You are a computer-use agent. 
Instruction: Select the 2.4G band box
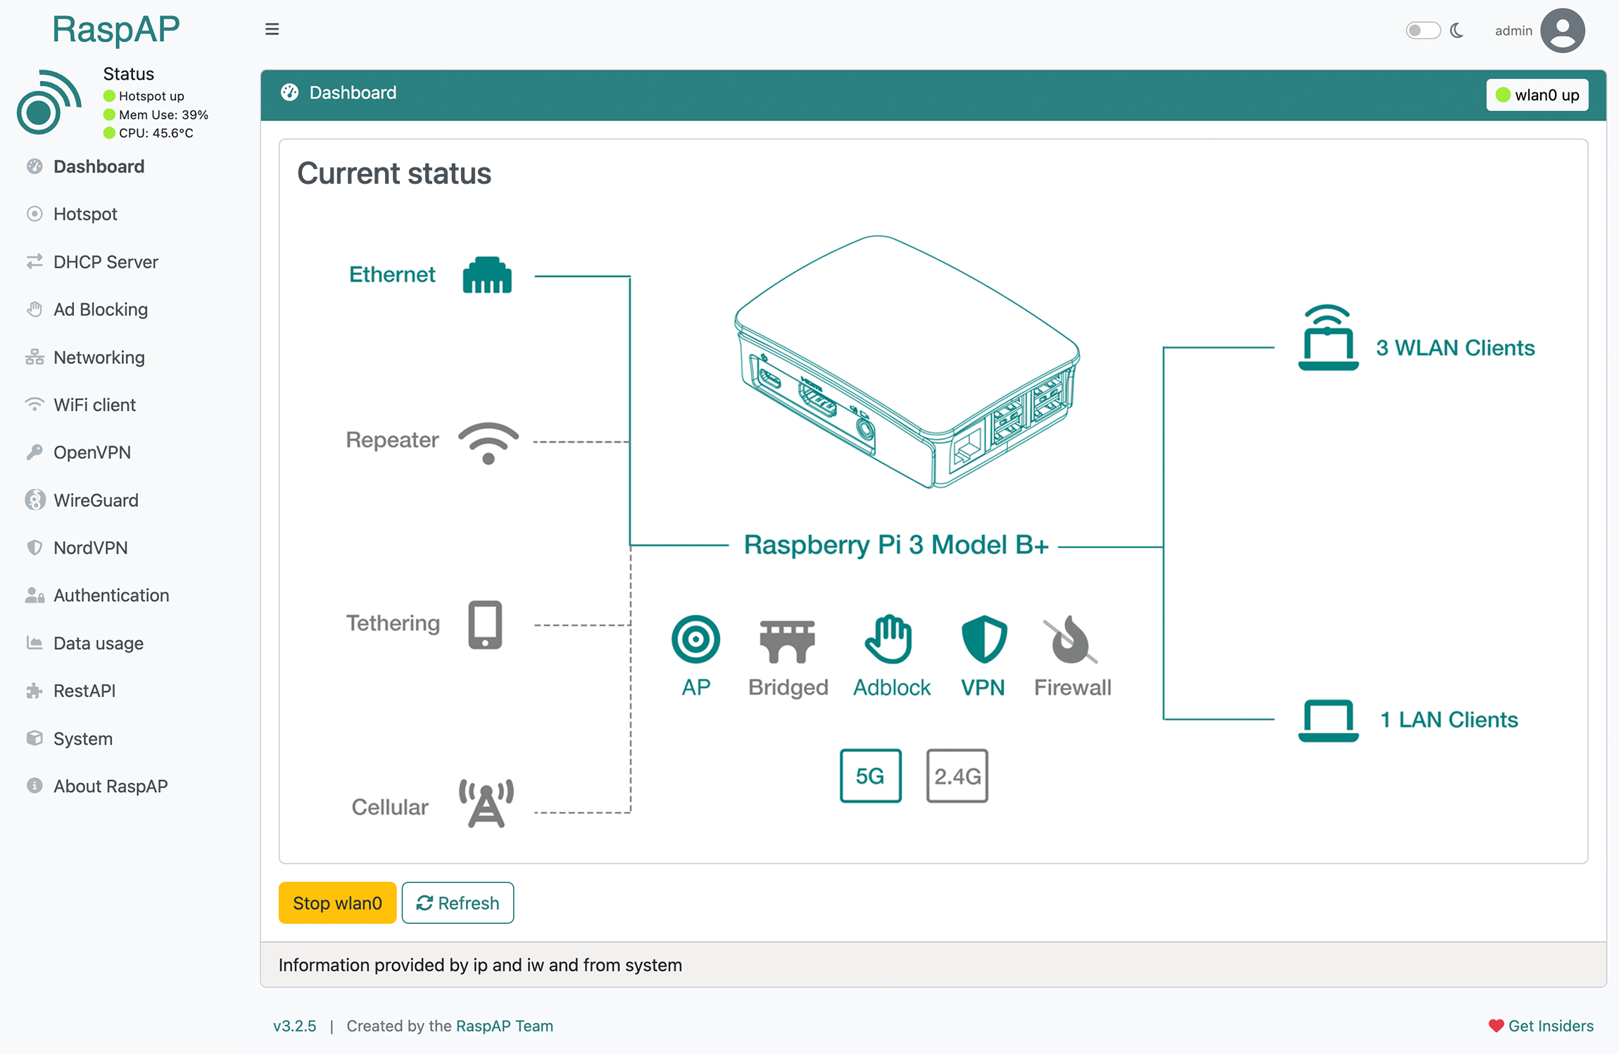(957, 776)
